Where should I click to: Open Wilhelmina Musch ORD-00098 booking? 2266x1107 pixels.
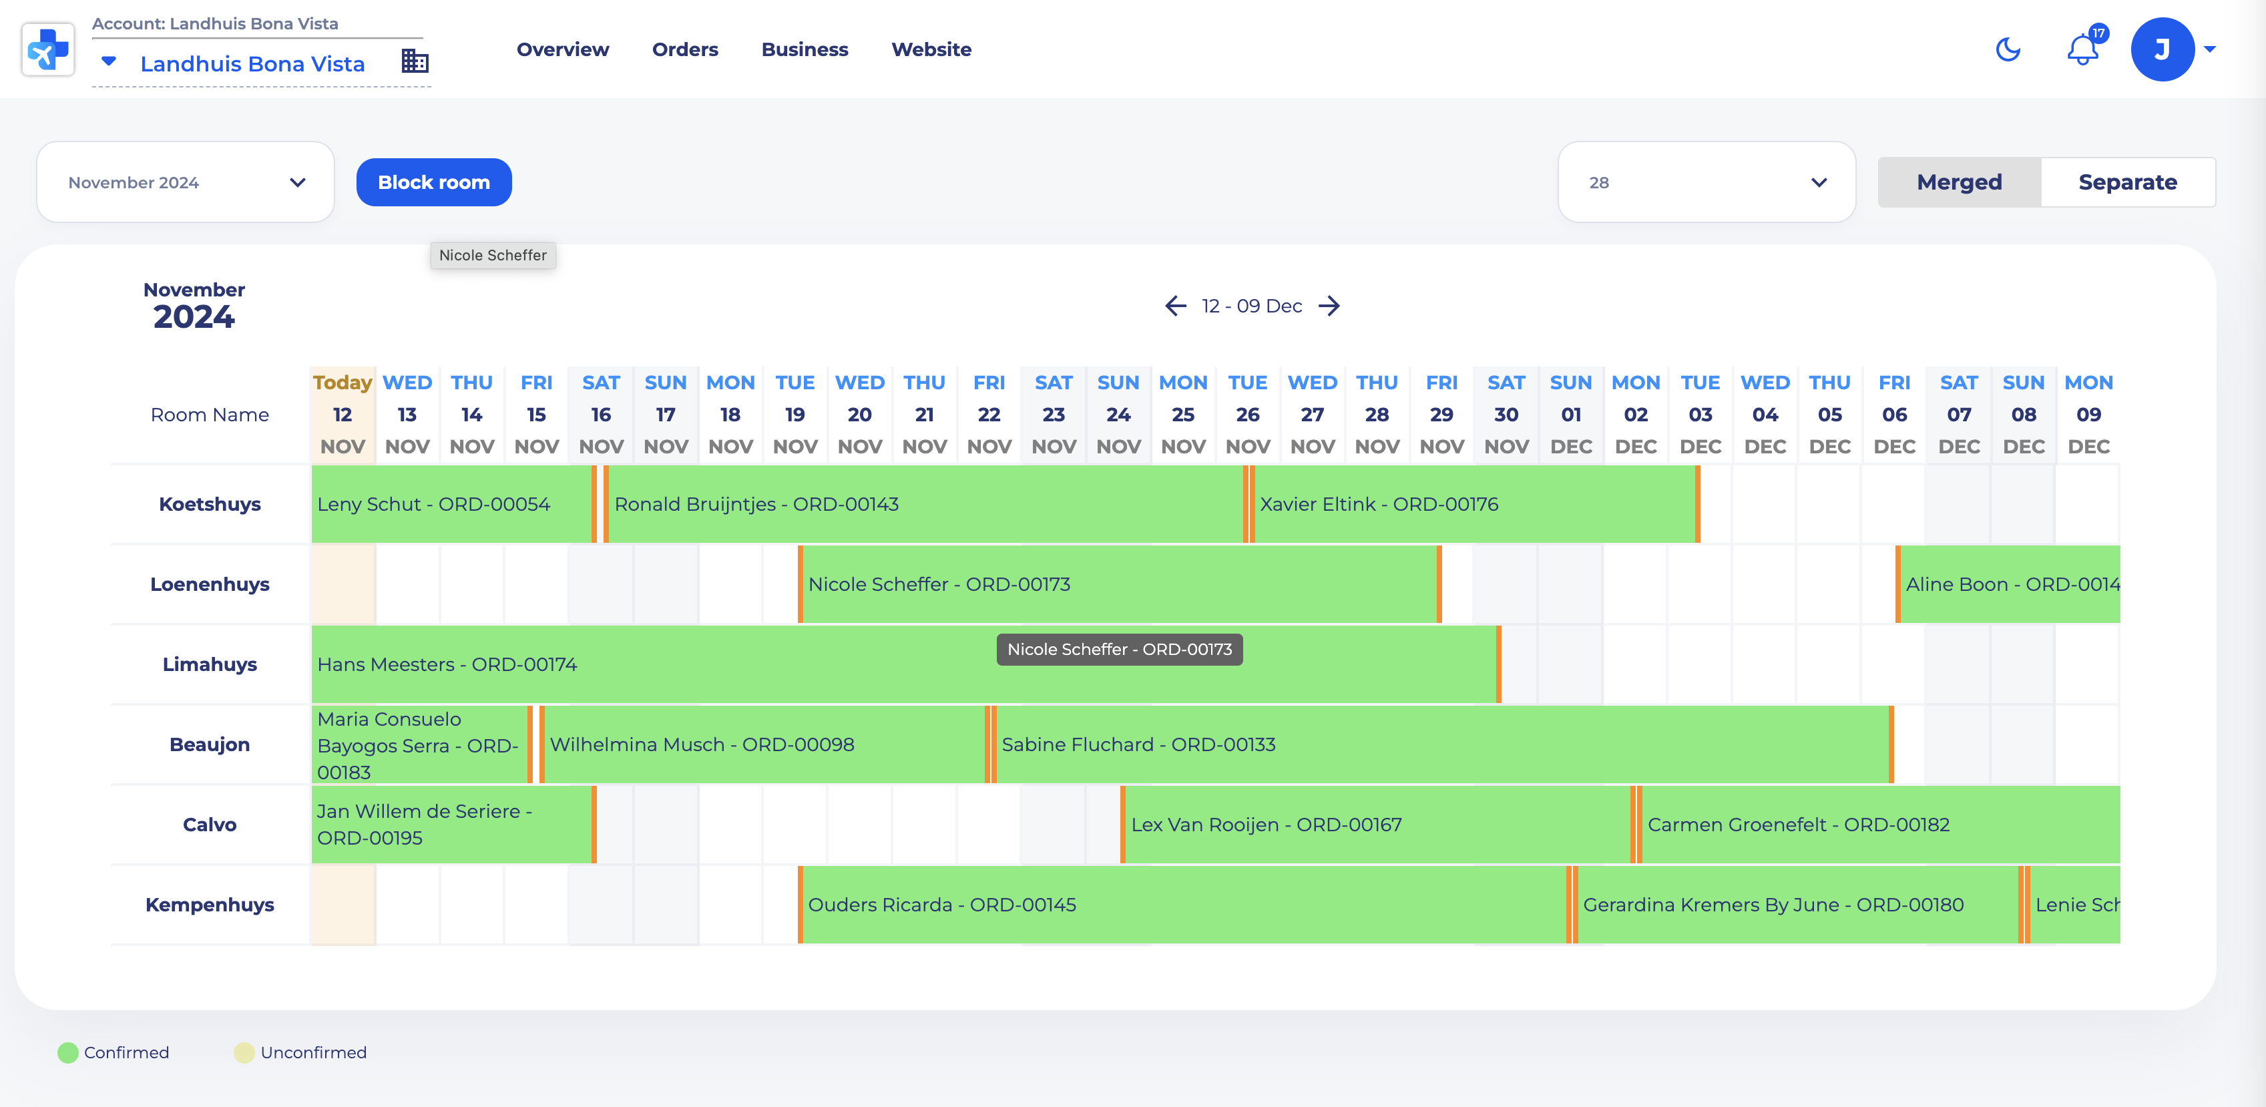[764, 744]
